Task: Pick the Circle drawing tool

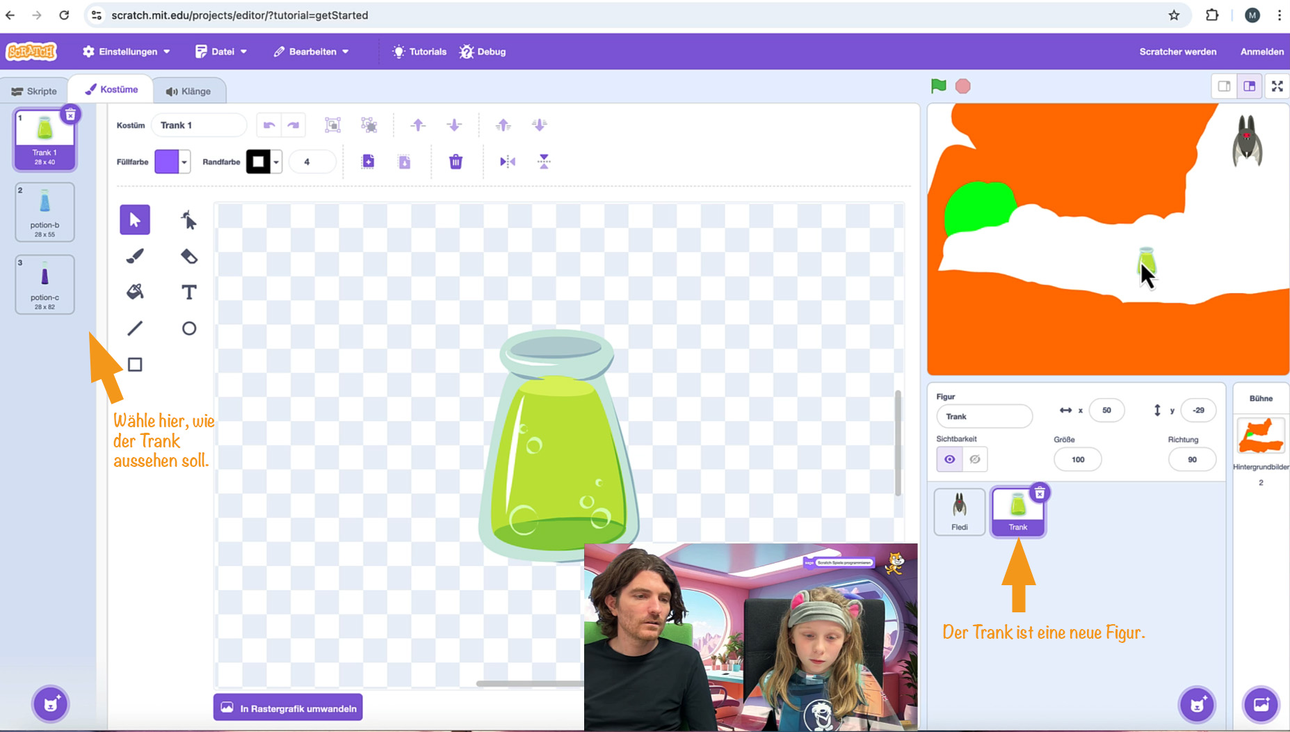Action: pos(188,328)
